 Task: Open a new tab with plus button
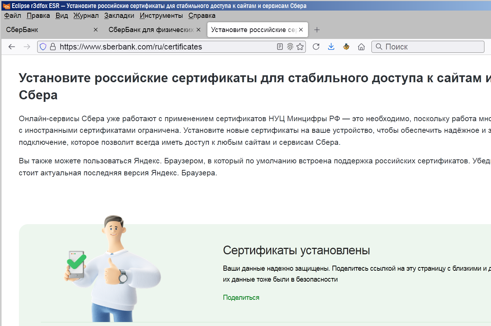click(x=317, y=30)
